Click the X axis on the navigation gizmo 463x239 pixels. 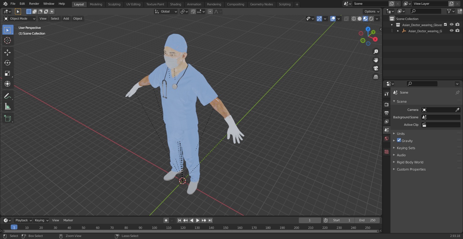click(375, 39)
